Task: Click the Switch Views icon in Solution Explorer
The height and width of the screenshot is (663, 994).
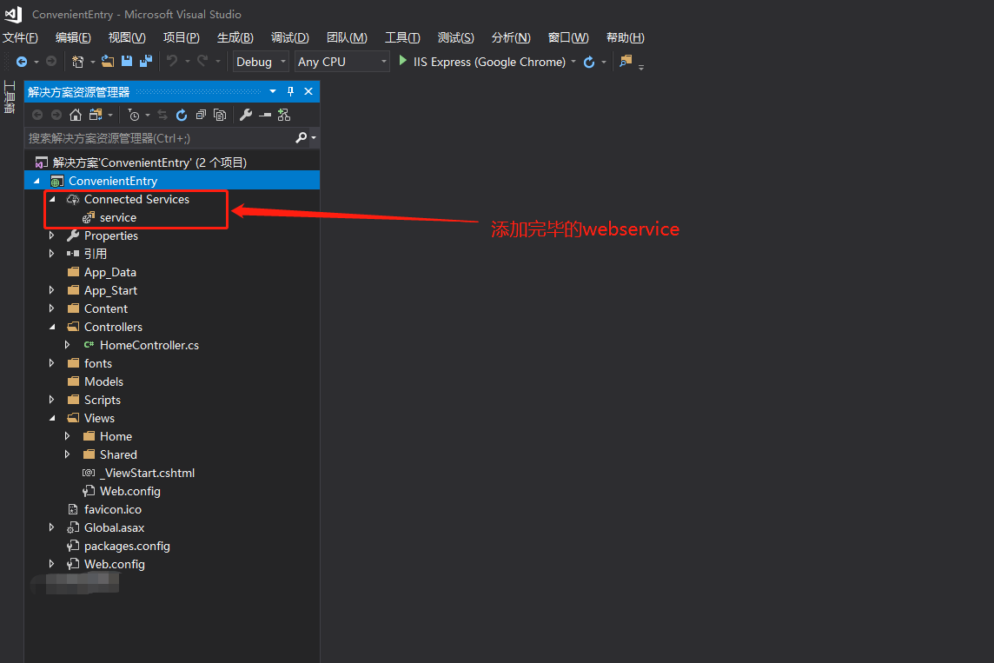Action: pyautogui.click(x=96, y=115)
